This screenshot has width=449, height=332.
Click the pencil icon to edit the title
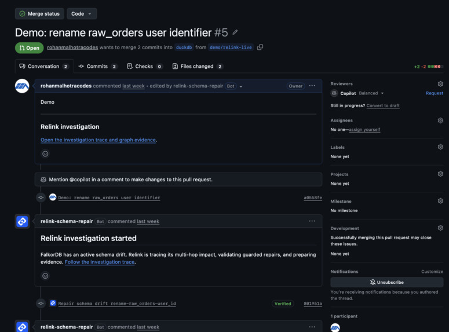click(x=235, y=32)
